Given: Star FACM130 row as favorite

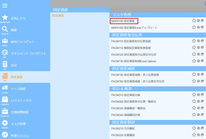Looking at the screenshot, I should pyautogui.click(x=194, y=61).
